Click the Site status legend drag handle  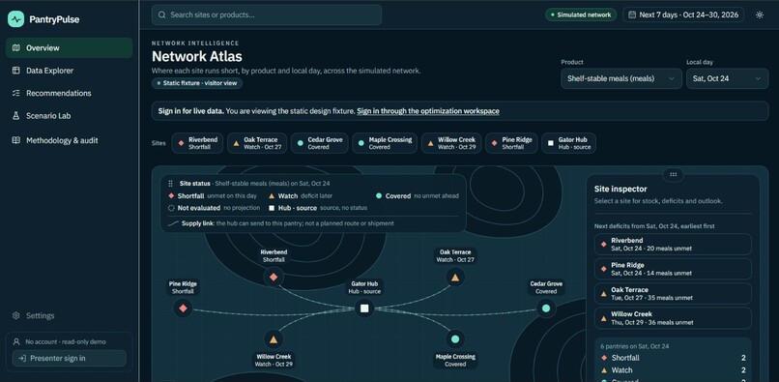coord(171,184)
